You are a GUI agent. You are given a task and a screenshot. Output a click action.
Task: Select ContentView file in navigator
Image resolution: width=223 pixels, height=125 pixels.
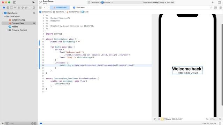point(19,23)
